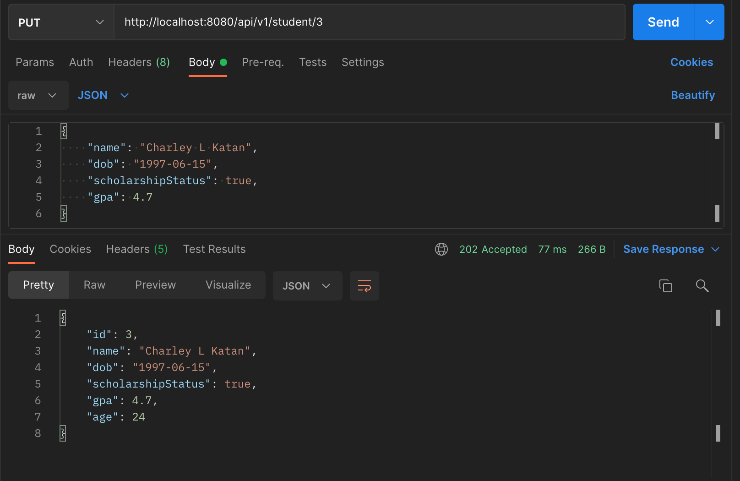This screenshot has width=740, height=481.
Task: Open the Test Results tab
Action: point(214,249)
